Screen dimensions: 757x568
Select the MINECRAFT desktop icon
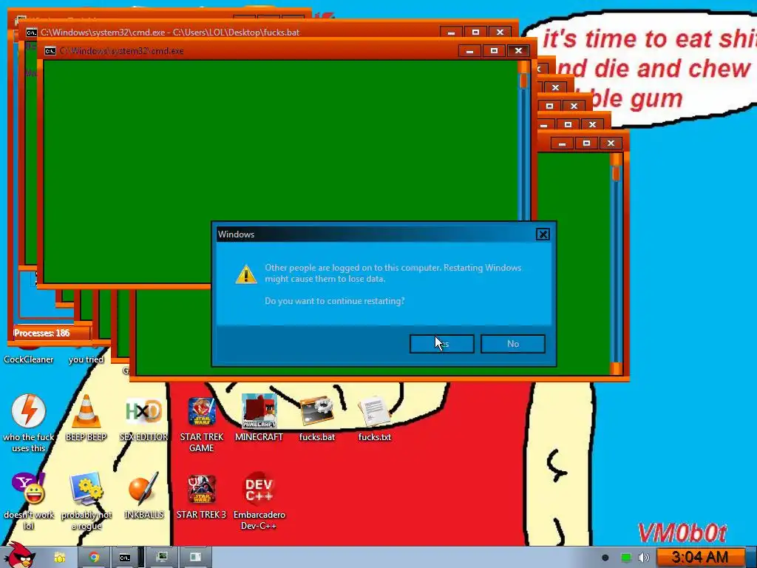tap(259, 417)
